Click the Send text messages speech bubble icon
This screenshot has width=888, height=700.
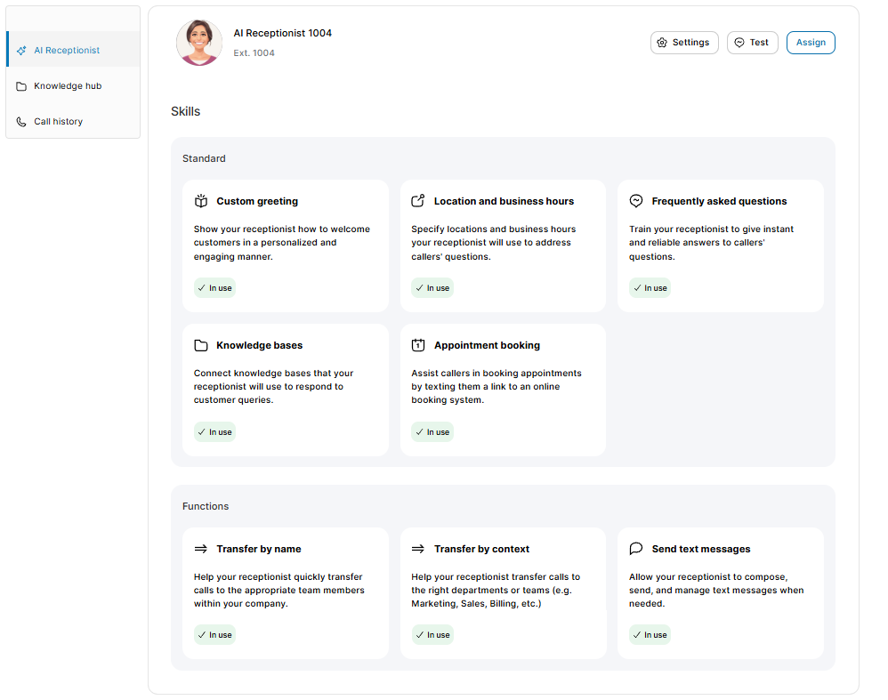tap(635, 548)
